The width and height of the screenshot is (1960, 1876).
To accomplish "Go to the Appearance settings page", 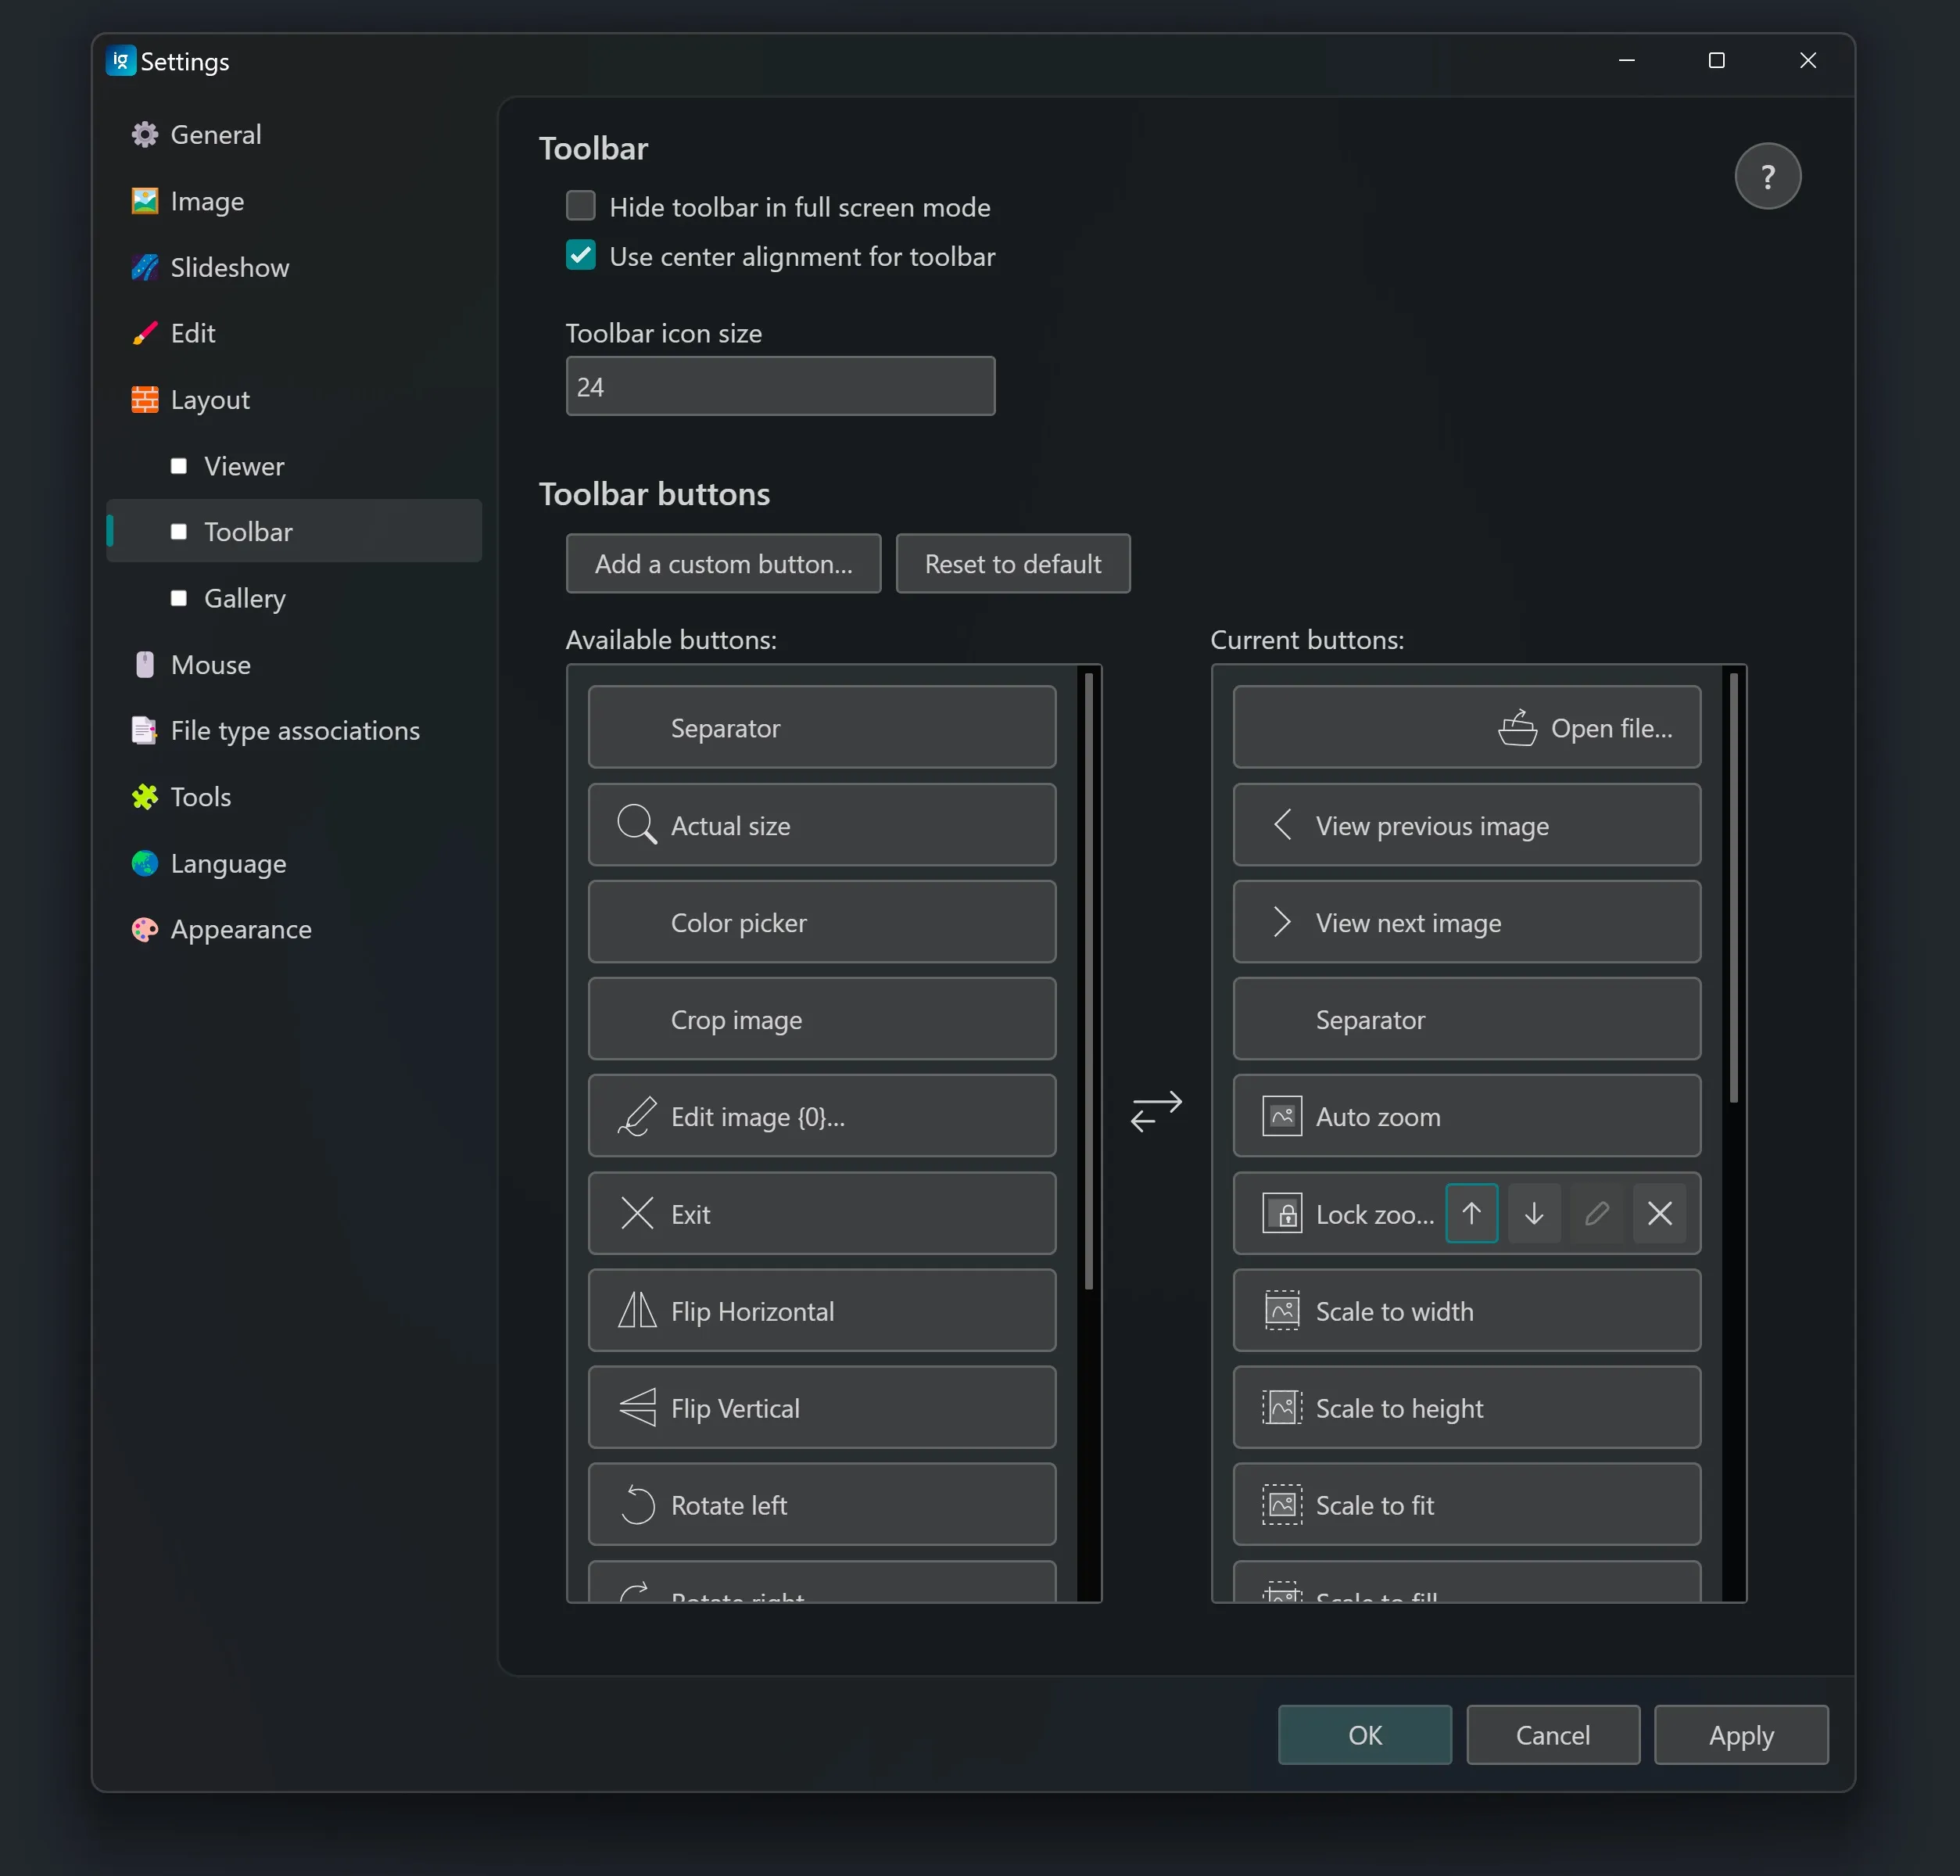I will click(x=240, y=929).
